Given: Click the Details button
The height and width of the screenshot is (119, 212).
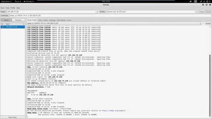Looking at the screenshot, I should (208, 23).
